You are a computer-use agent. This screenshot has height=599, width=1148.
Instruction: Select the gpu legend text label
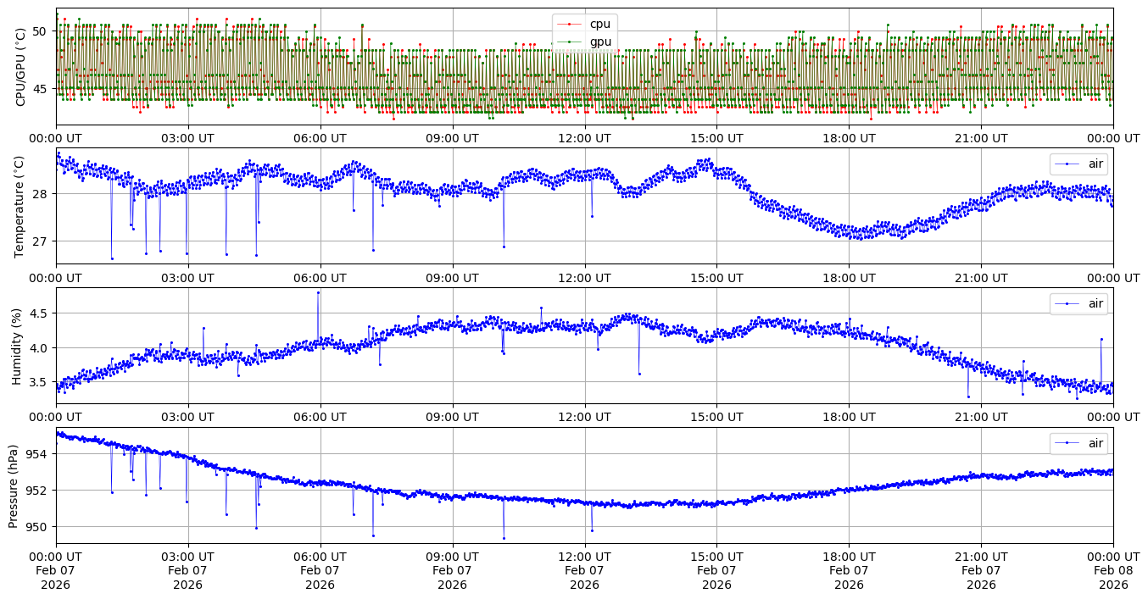pyautogui.click(x=600, y=42)
